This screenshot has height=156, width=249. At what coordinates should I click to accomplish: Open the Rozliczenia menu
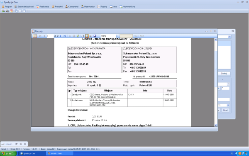click(x=43, y=7)
